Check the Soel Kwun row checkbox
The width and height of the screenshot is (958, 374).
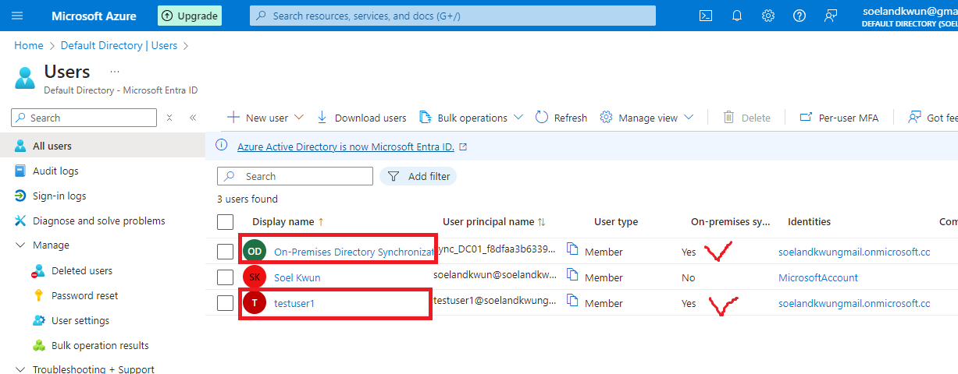tap(225, 277)
